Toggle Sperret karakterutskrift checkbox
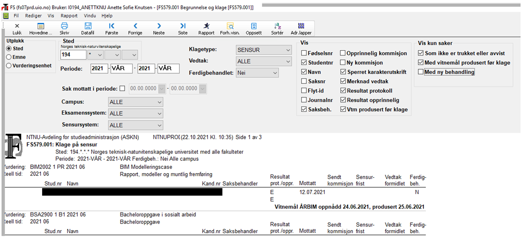 pos(342,72)
